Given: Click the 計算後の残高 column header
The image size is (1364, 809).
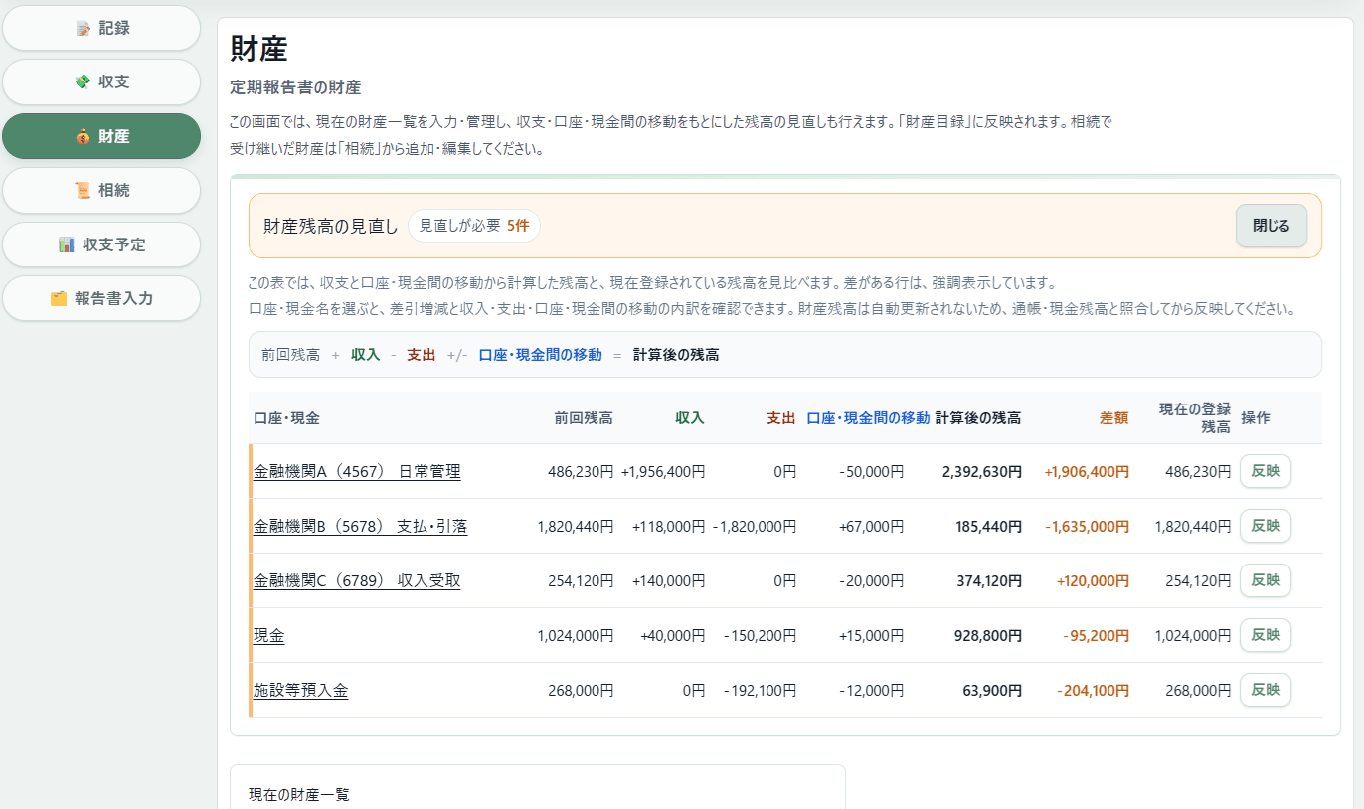Looking at the screenshot, I should [978, 418].
